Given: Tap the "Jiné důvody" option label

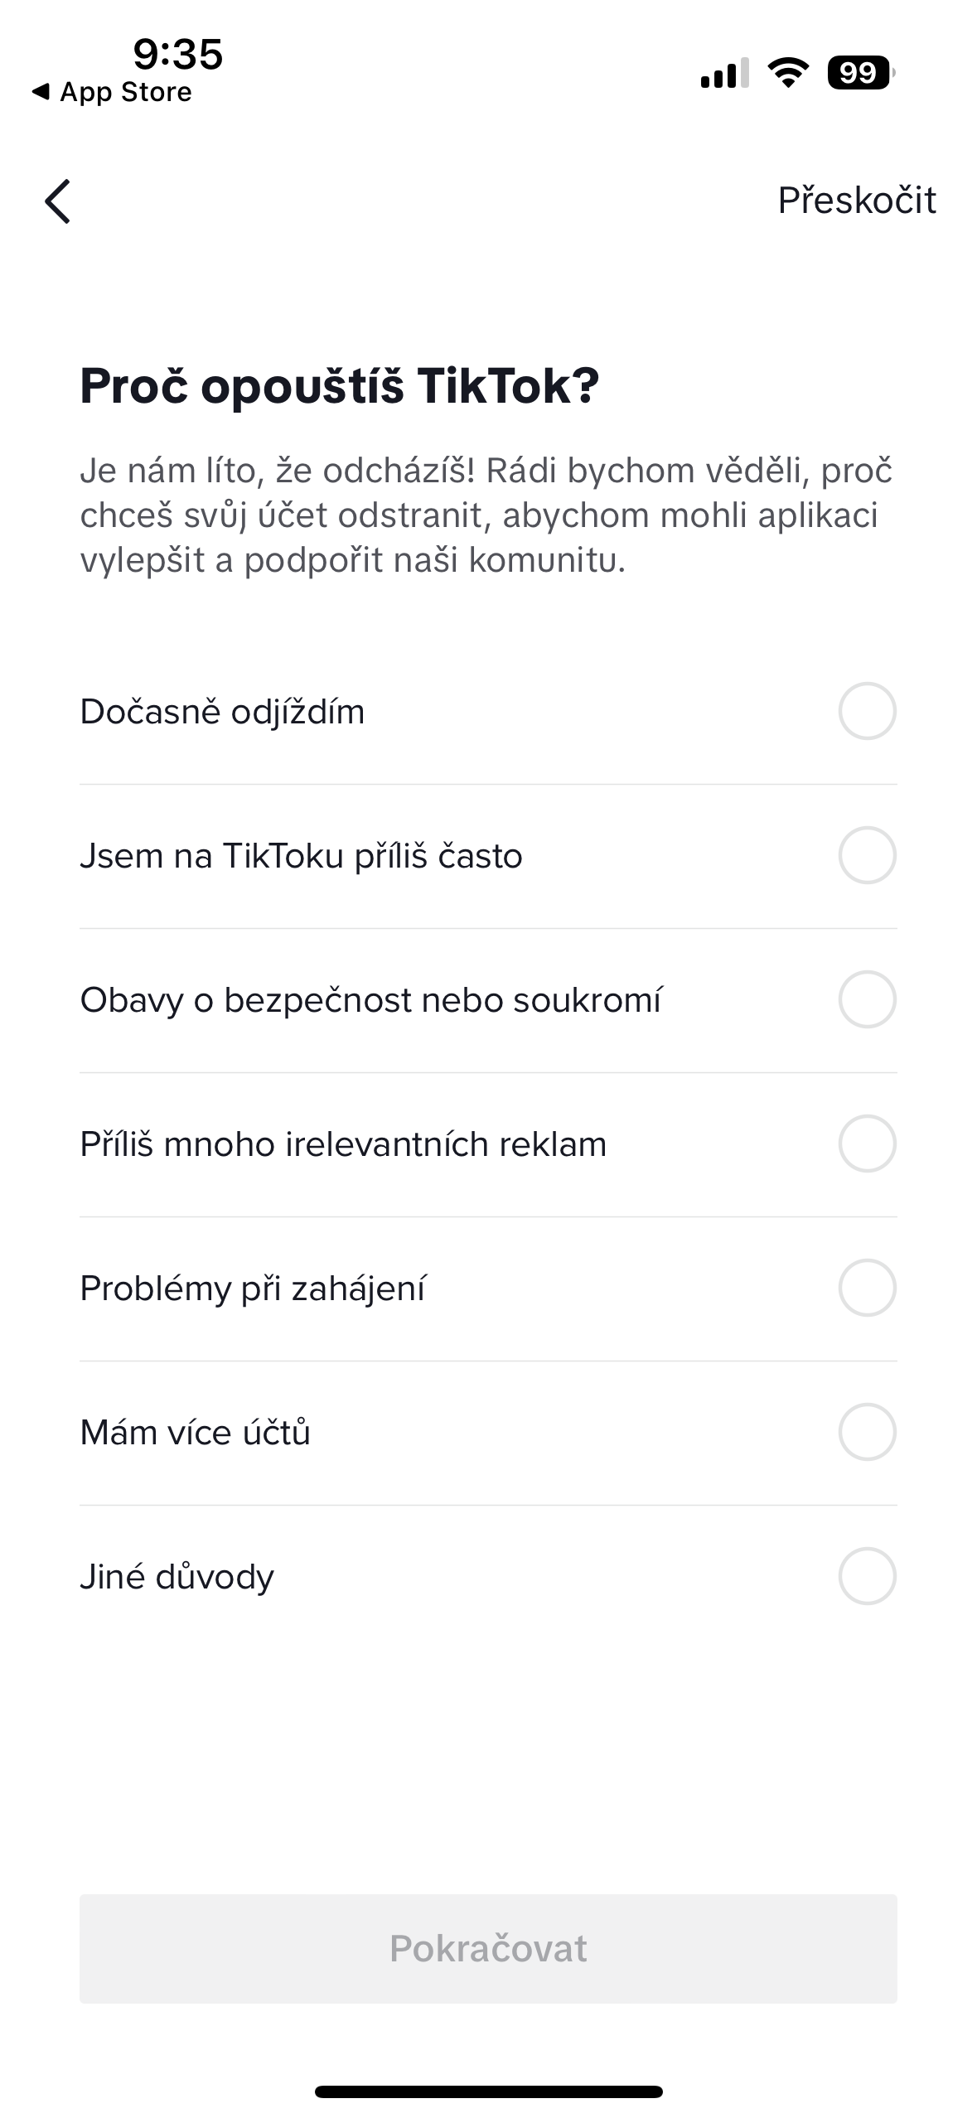Looking at the screenshot, I should (x=177, y=1577).
